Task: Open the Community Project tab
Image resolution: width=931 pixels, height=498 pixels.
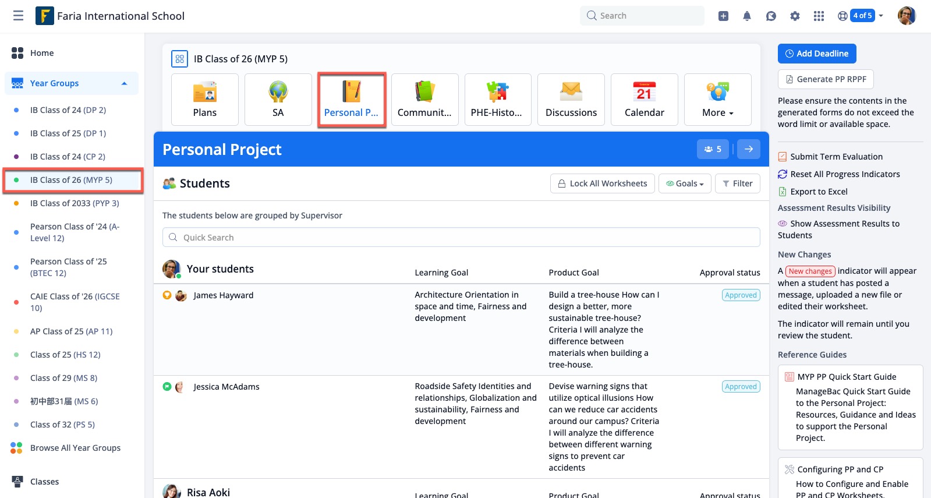Action: 425,100
